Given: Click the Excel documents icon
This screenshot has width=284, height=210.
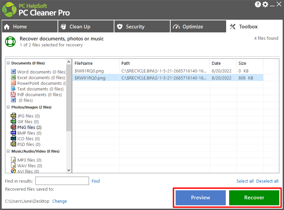Looking at the screenshot, I should point(13,77).
